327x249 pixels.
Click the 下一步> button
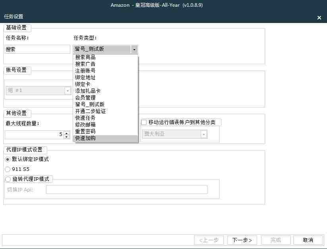(x=242, y=240)
